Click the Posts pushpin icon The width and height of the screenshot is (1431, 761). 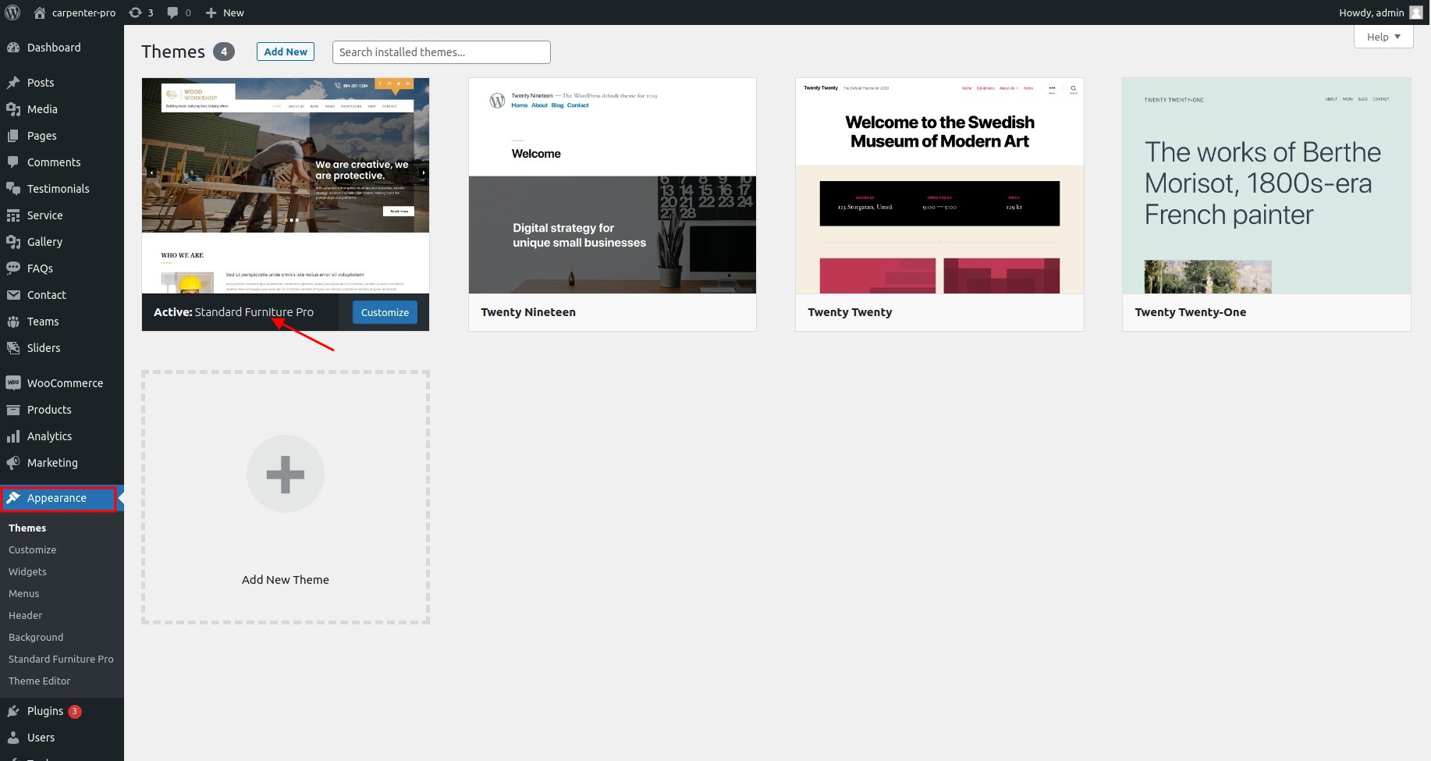(13, 83)
